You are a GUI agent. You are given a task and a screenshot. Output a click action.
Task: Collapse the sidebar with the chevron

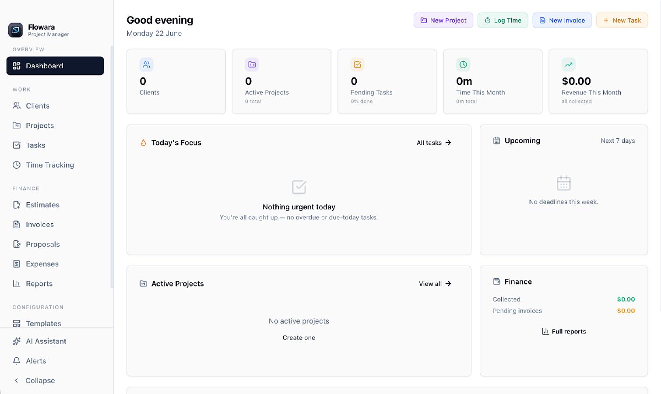click(16, 380)
